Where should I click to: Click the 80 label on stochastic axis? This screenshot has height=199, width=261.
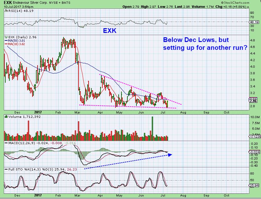point(252,174)
